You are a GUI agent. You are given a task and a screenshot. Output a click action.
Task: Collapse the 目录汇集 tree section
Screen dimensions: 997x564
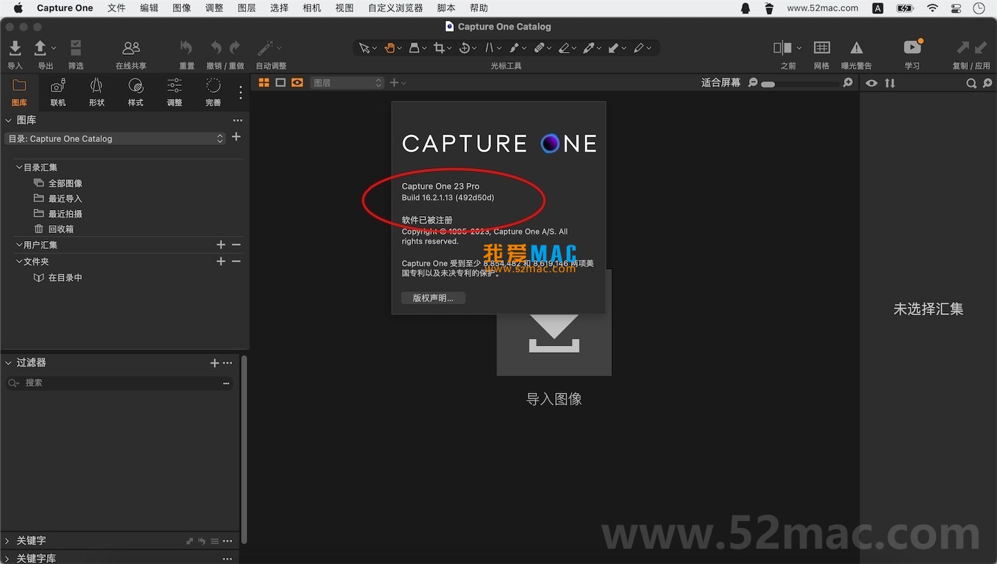[x=19, y=167]
